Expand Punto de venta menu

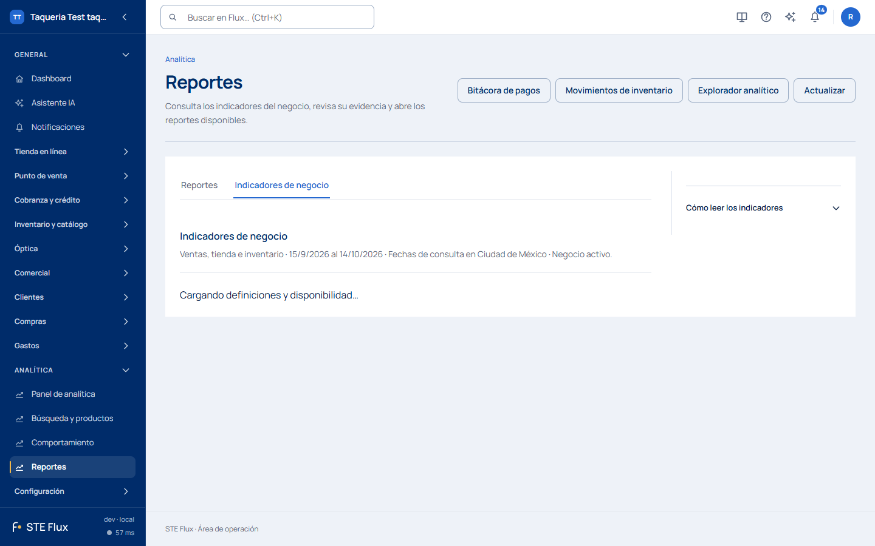(73, 176)
